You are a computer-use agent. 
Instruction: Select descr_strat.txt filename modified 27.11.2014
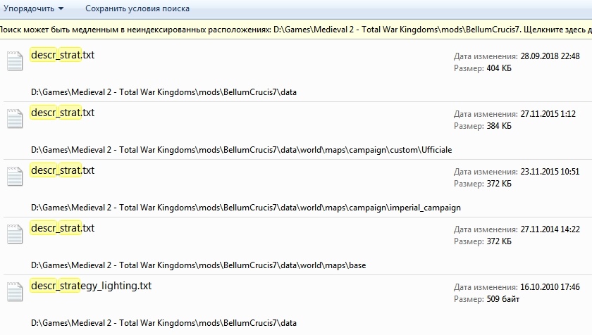click(62, 228)
